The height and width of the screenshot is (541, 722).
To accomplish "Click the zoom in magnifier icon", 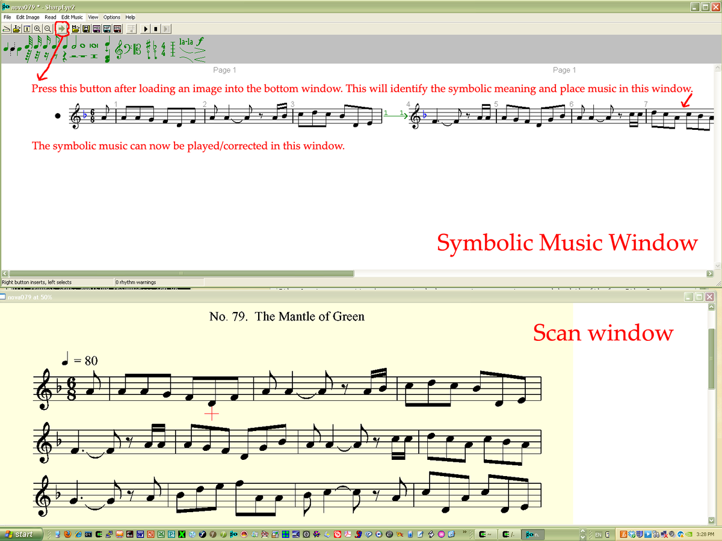I will (37, 28).
